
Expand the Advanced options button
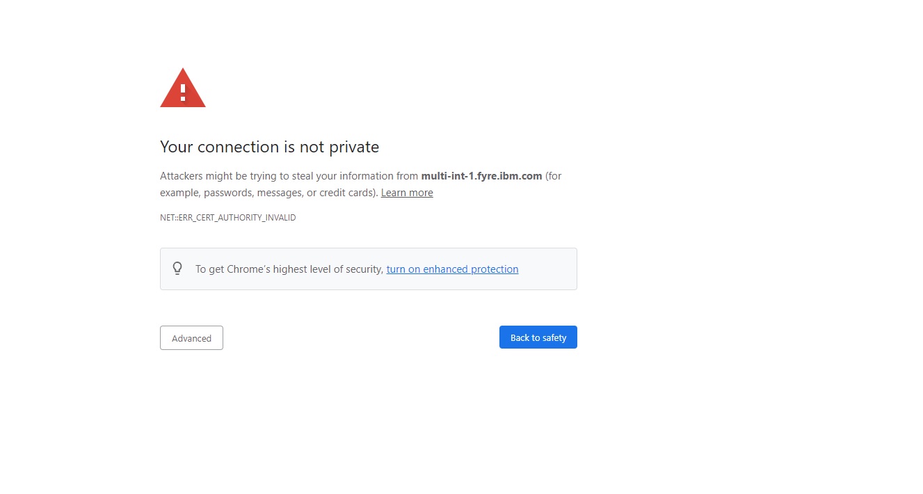click(x=191, y=338)
